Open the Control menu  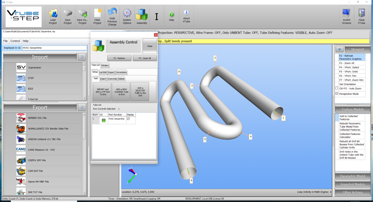(x=15, y=41)
